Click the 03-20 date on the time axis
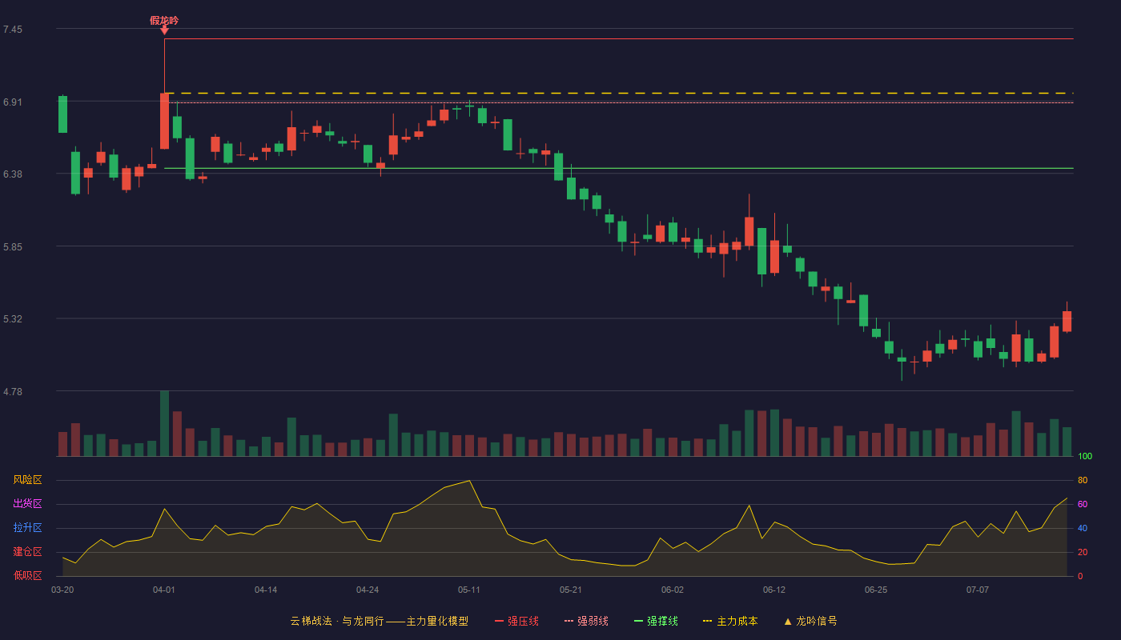 point(62,590)
